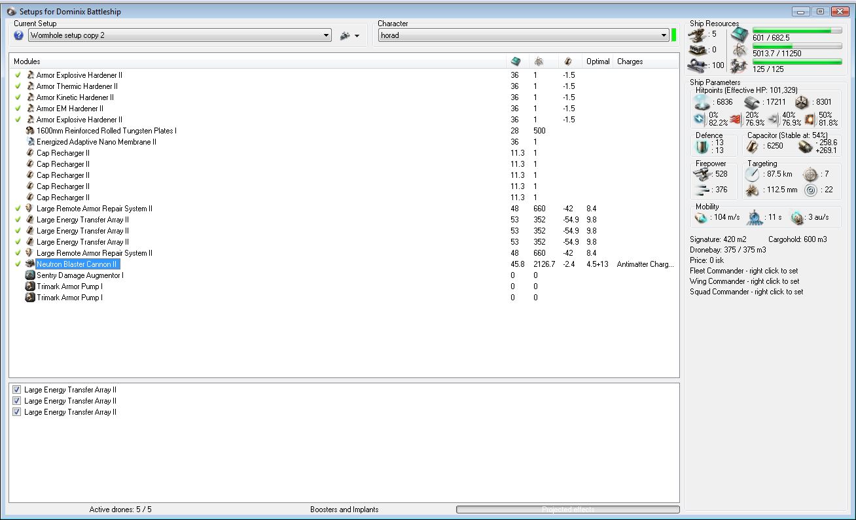Click the Wing Commander - right click to set line
The height and width of the screenshot is (520, 856).
[x=744, y=281]
